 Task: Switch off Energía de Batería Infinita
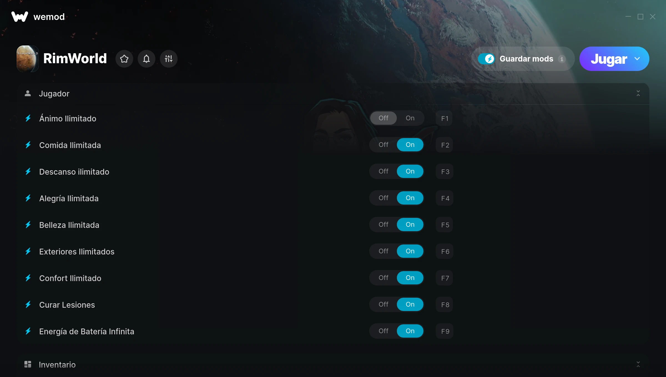383,331
